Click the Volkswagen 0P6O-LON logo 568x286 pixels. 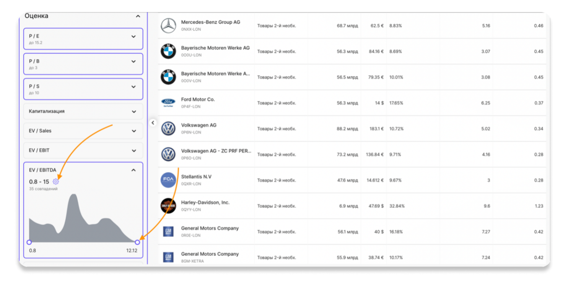pyautogui.click(x=168, y=154)
